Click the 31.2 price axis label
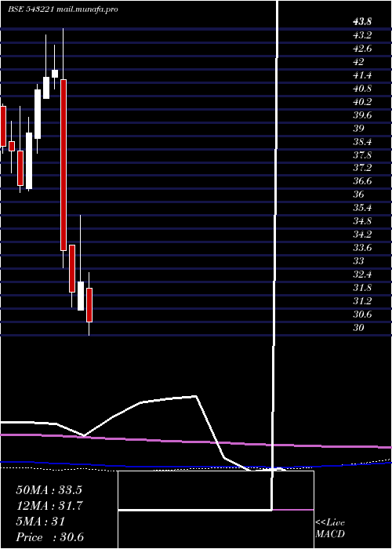392x549 pixels. [x=362, y=301]
